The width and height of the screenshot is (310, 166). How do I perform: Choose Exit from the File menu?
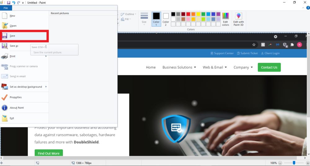pos(12,118)
